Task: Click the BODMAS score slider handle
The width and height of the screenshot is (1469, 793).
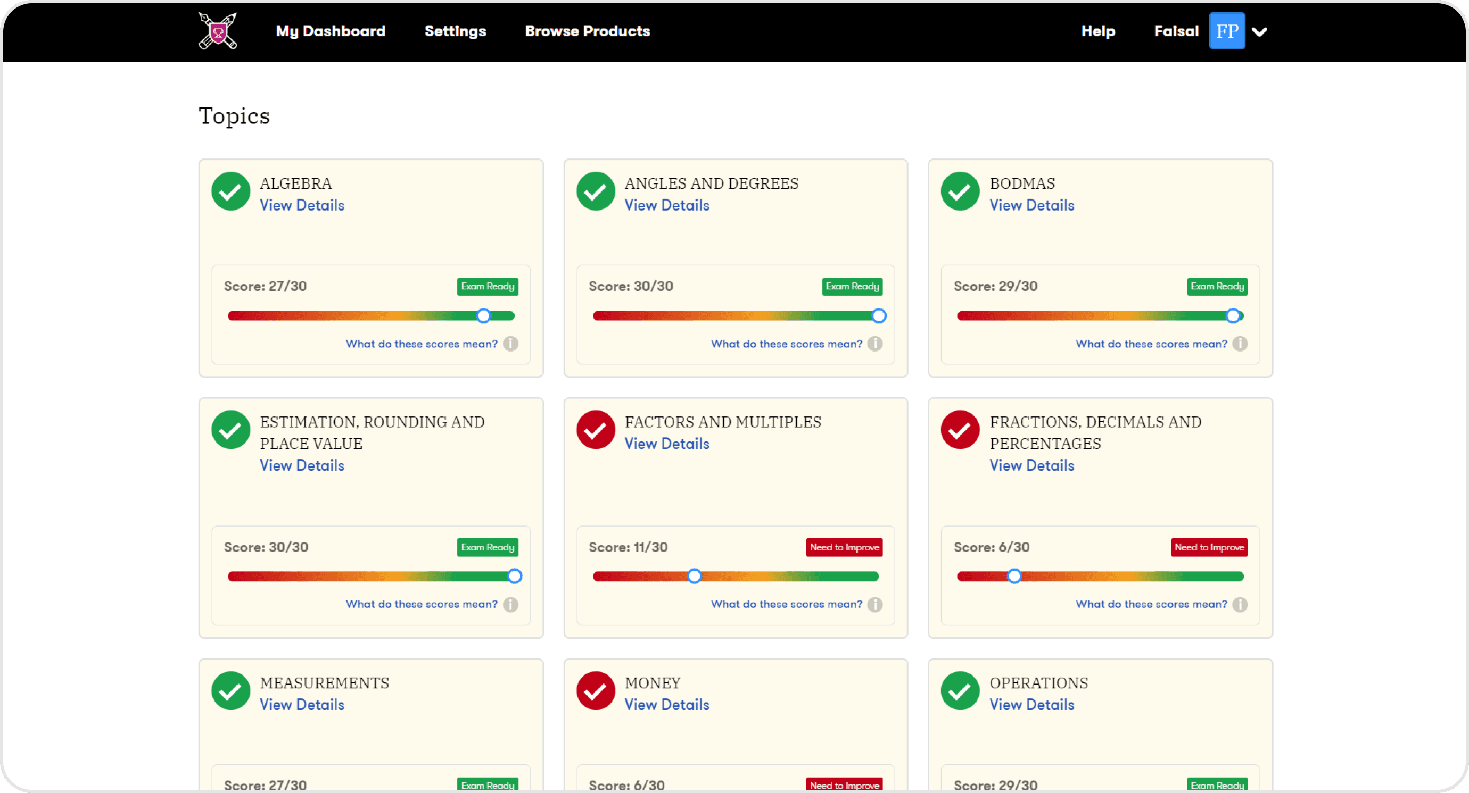Action: pos(1233,316)
